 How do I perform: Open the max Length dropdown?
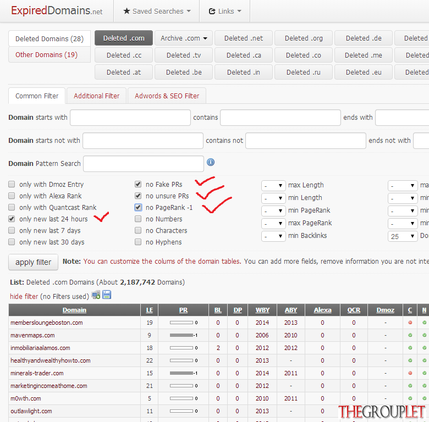[273, 185]
